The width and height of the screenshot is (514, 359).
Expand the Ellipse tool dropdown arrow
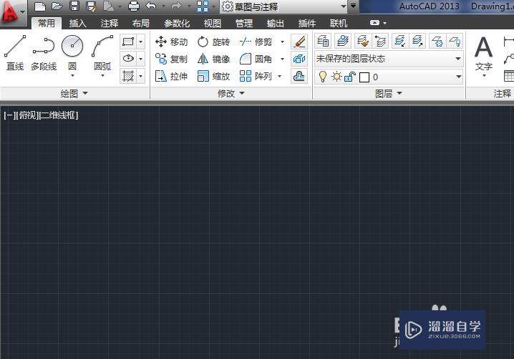141,59
